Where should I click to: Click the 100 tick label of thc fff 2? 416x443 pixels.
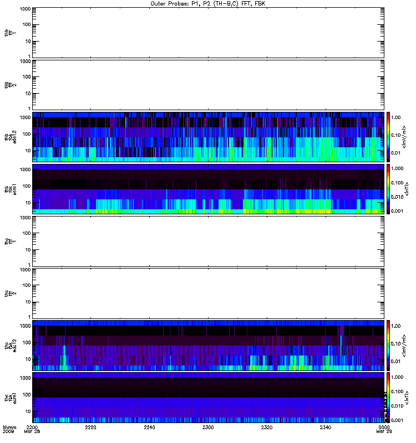(x=27, y=285)
